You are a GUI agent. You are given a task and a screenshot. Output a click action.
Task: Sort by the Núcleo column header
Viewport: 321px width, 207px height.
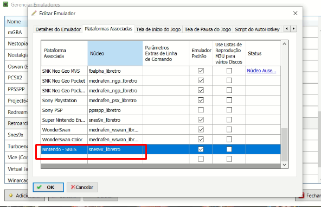point(115,53)
